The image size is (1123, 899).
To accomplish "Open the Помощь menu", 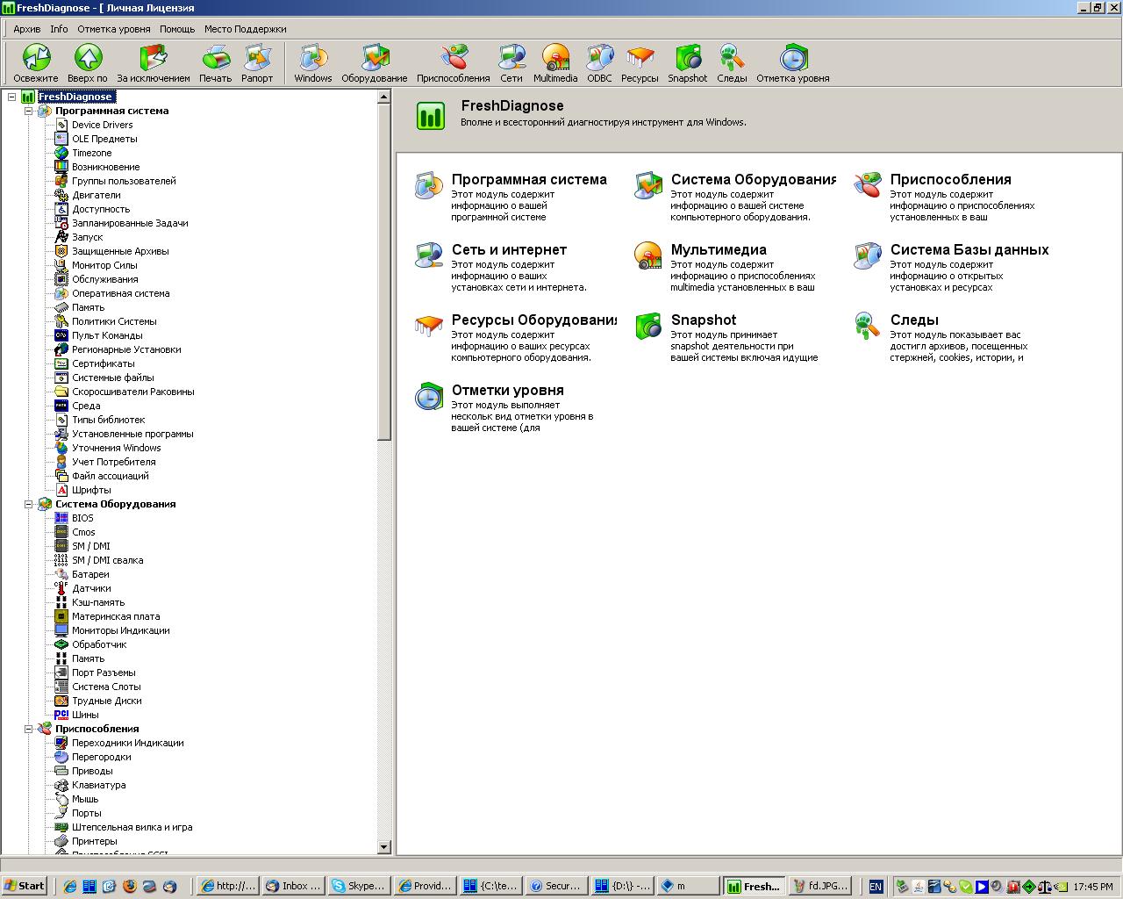I will 177,29.
